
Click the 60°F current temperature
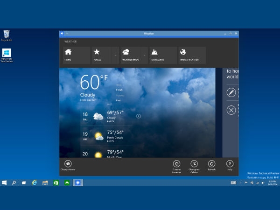click(x=94, y=82)
